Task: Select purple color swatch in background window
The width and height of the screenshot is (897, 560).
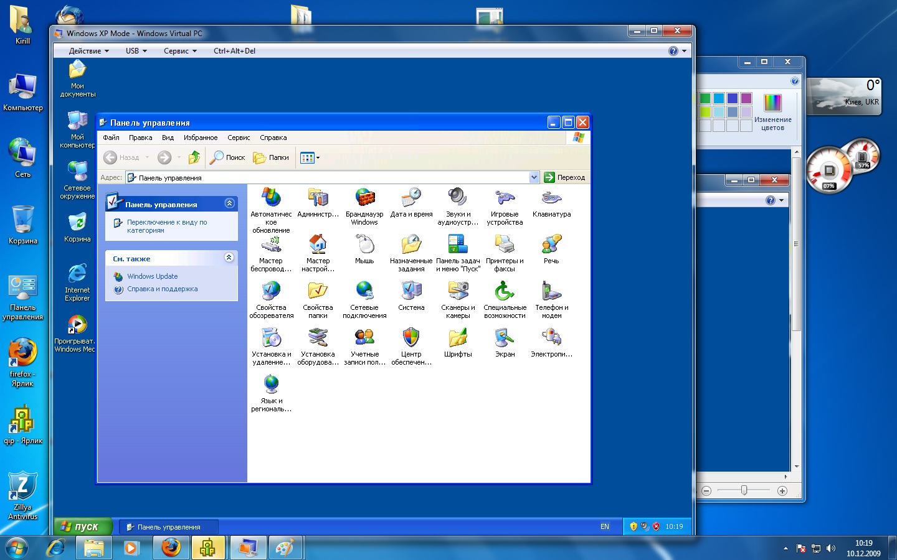Action: (746, 98)
